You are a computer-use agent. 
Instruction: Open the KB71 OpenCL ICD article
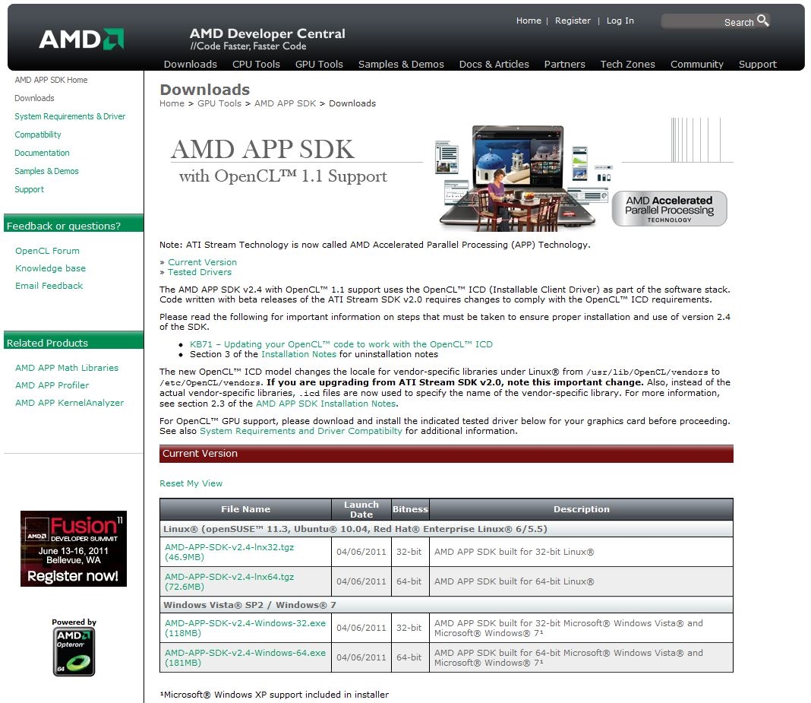tap(341, 344)
